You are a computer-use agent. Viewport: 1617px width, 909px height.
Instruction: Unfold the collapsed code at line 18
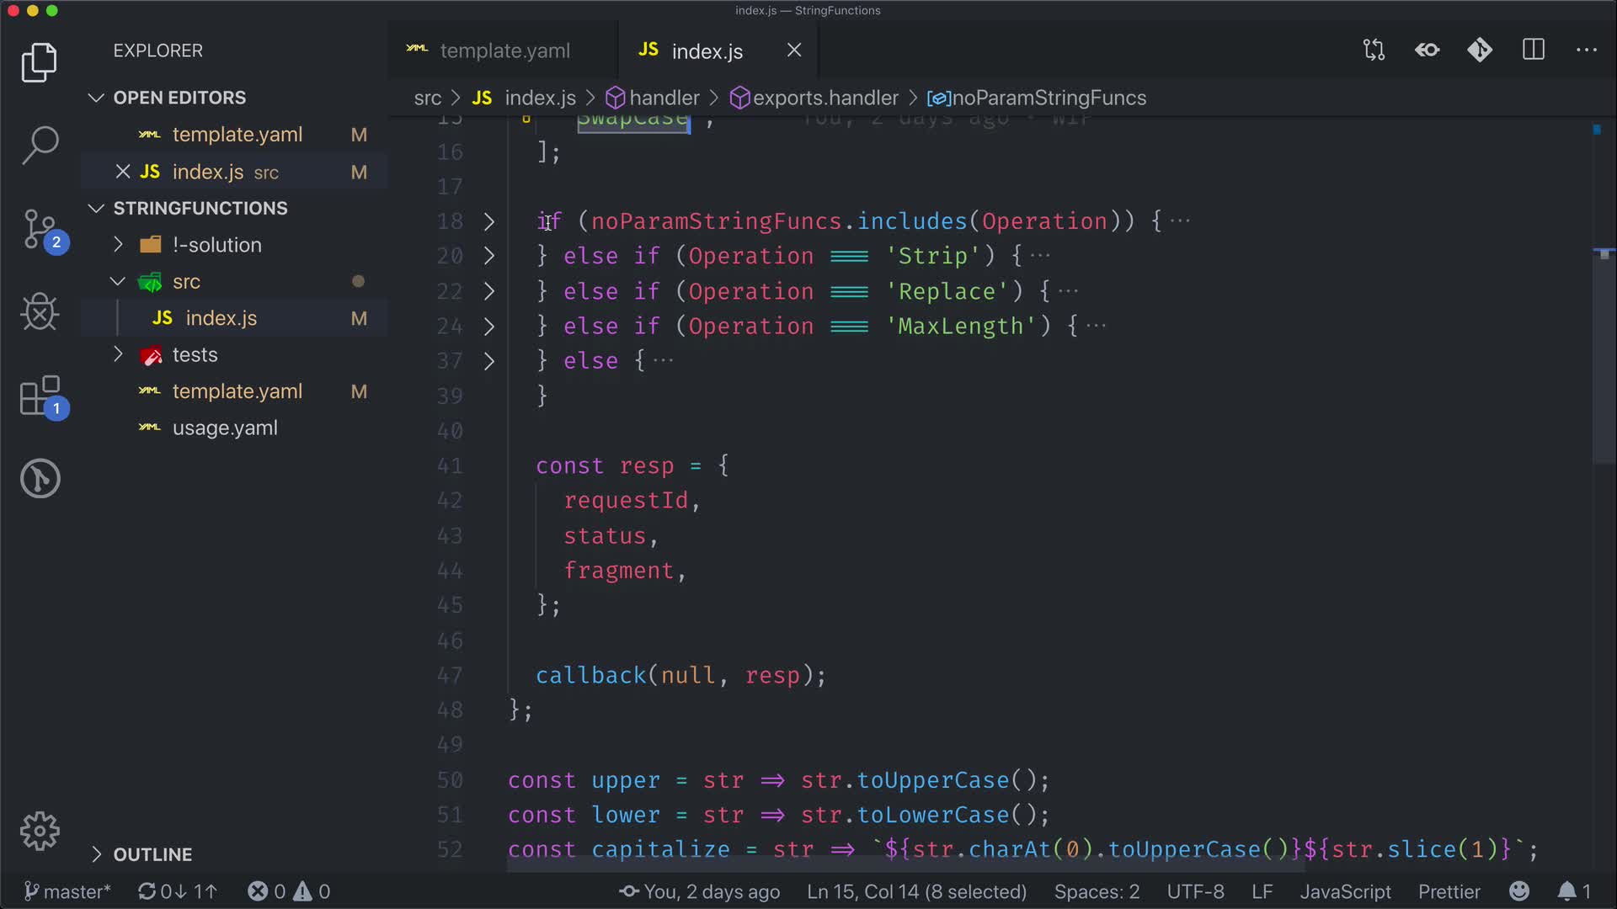489,221
